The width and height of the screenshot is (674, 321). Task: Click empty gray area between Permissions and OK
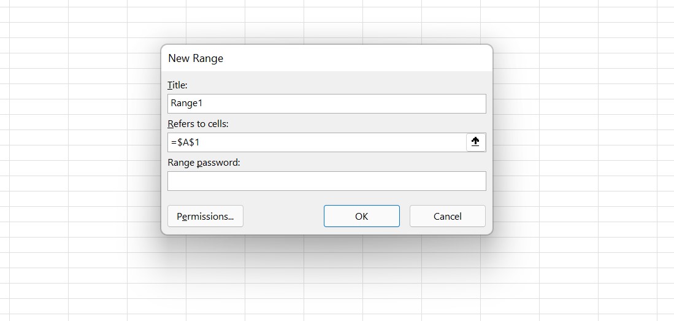[284, 216]
